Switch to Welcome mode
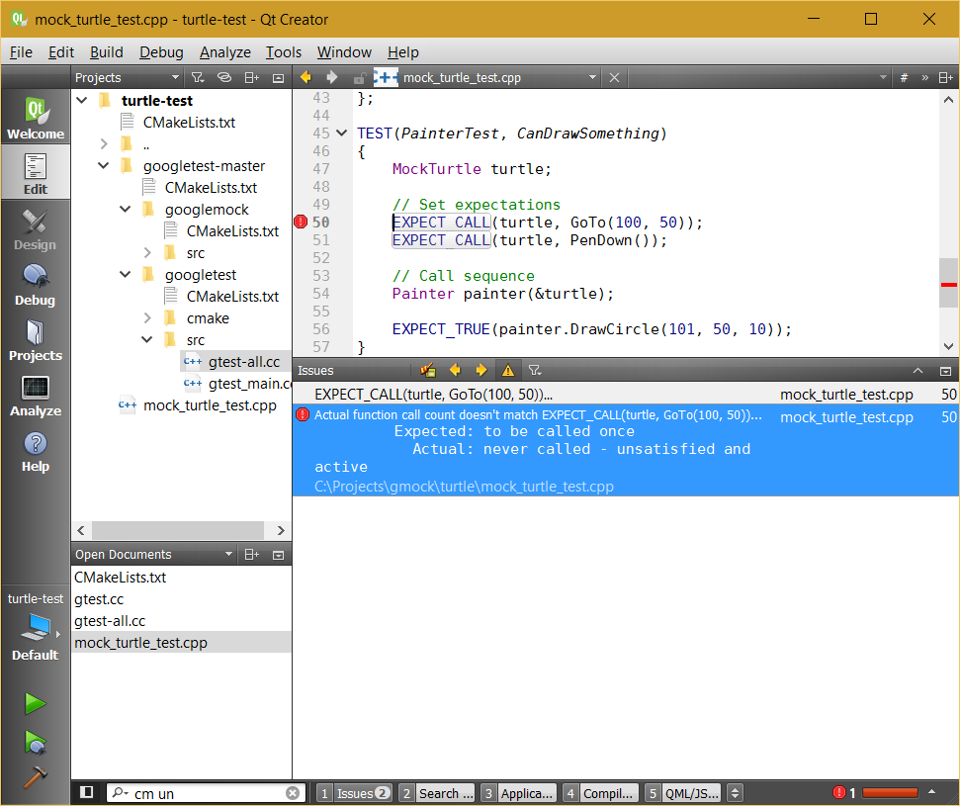 click(36, 118)
